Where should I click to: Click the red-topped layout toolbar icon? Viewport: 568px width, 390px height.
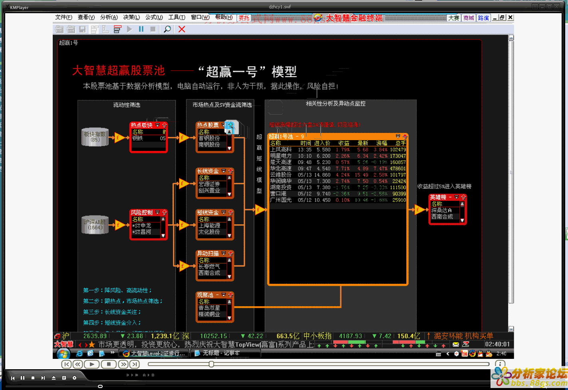tap(117, 29)
